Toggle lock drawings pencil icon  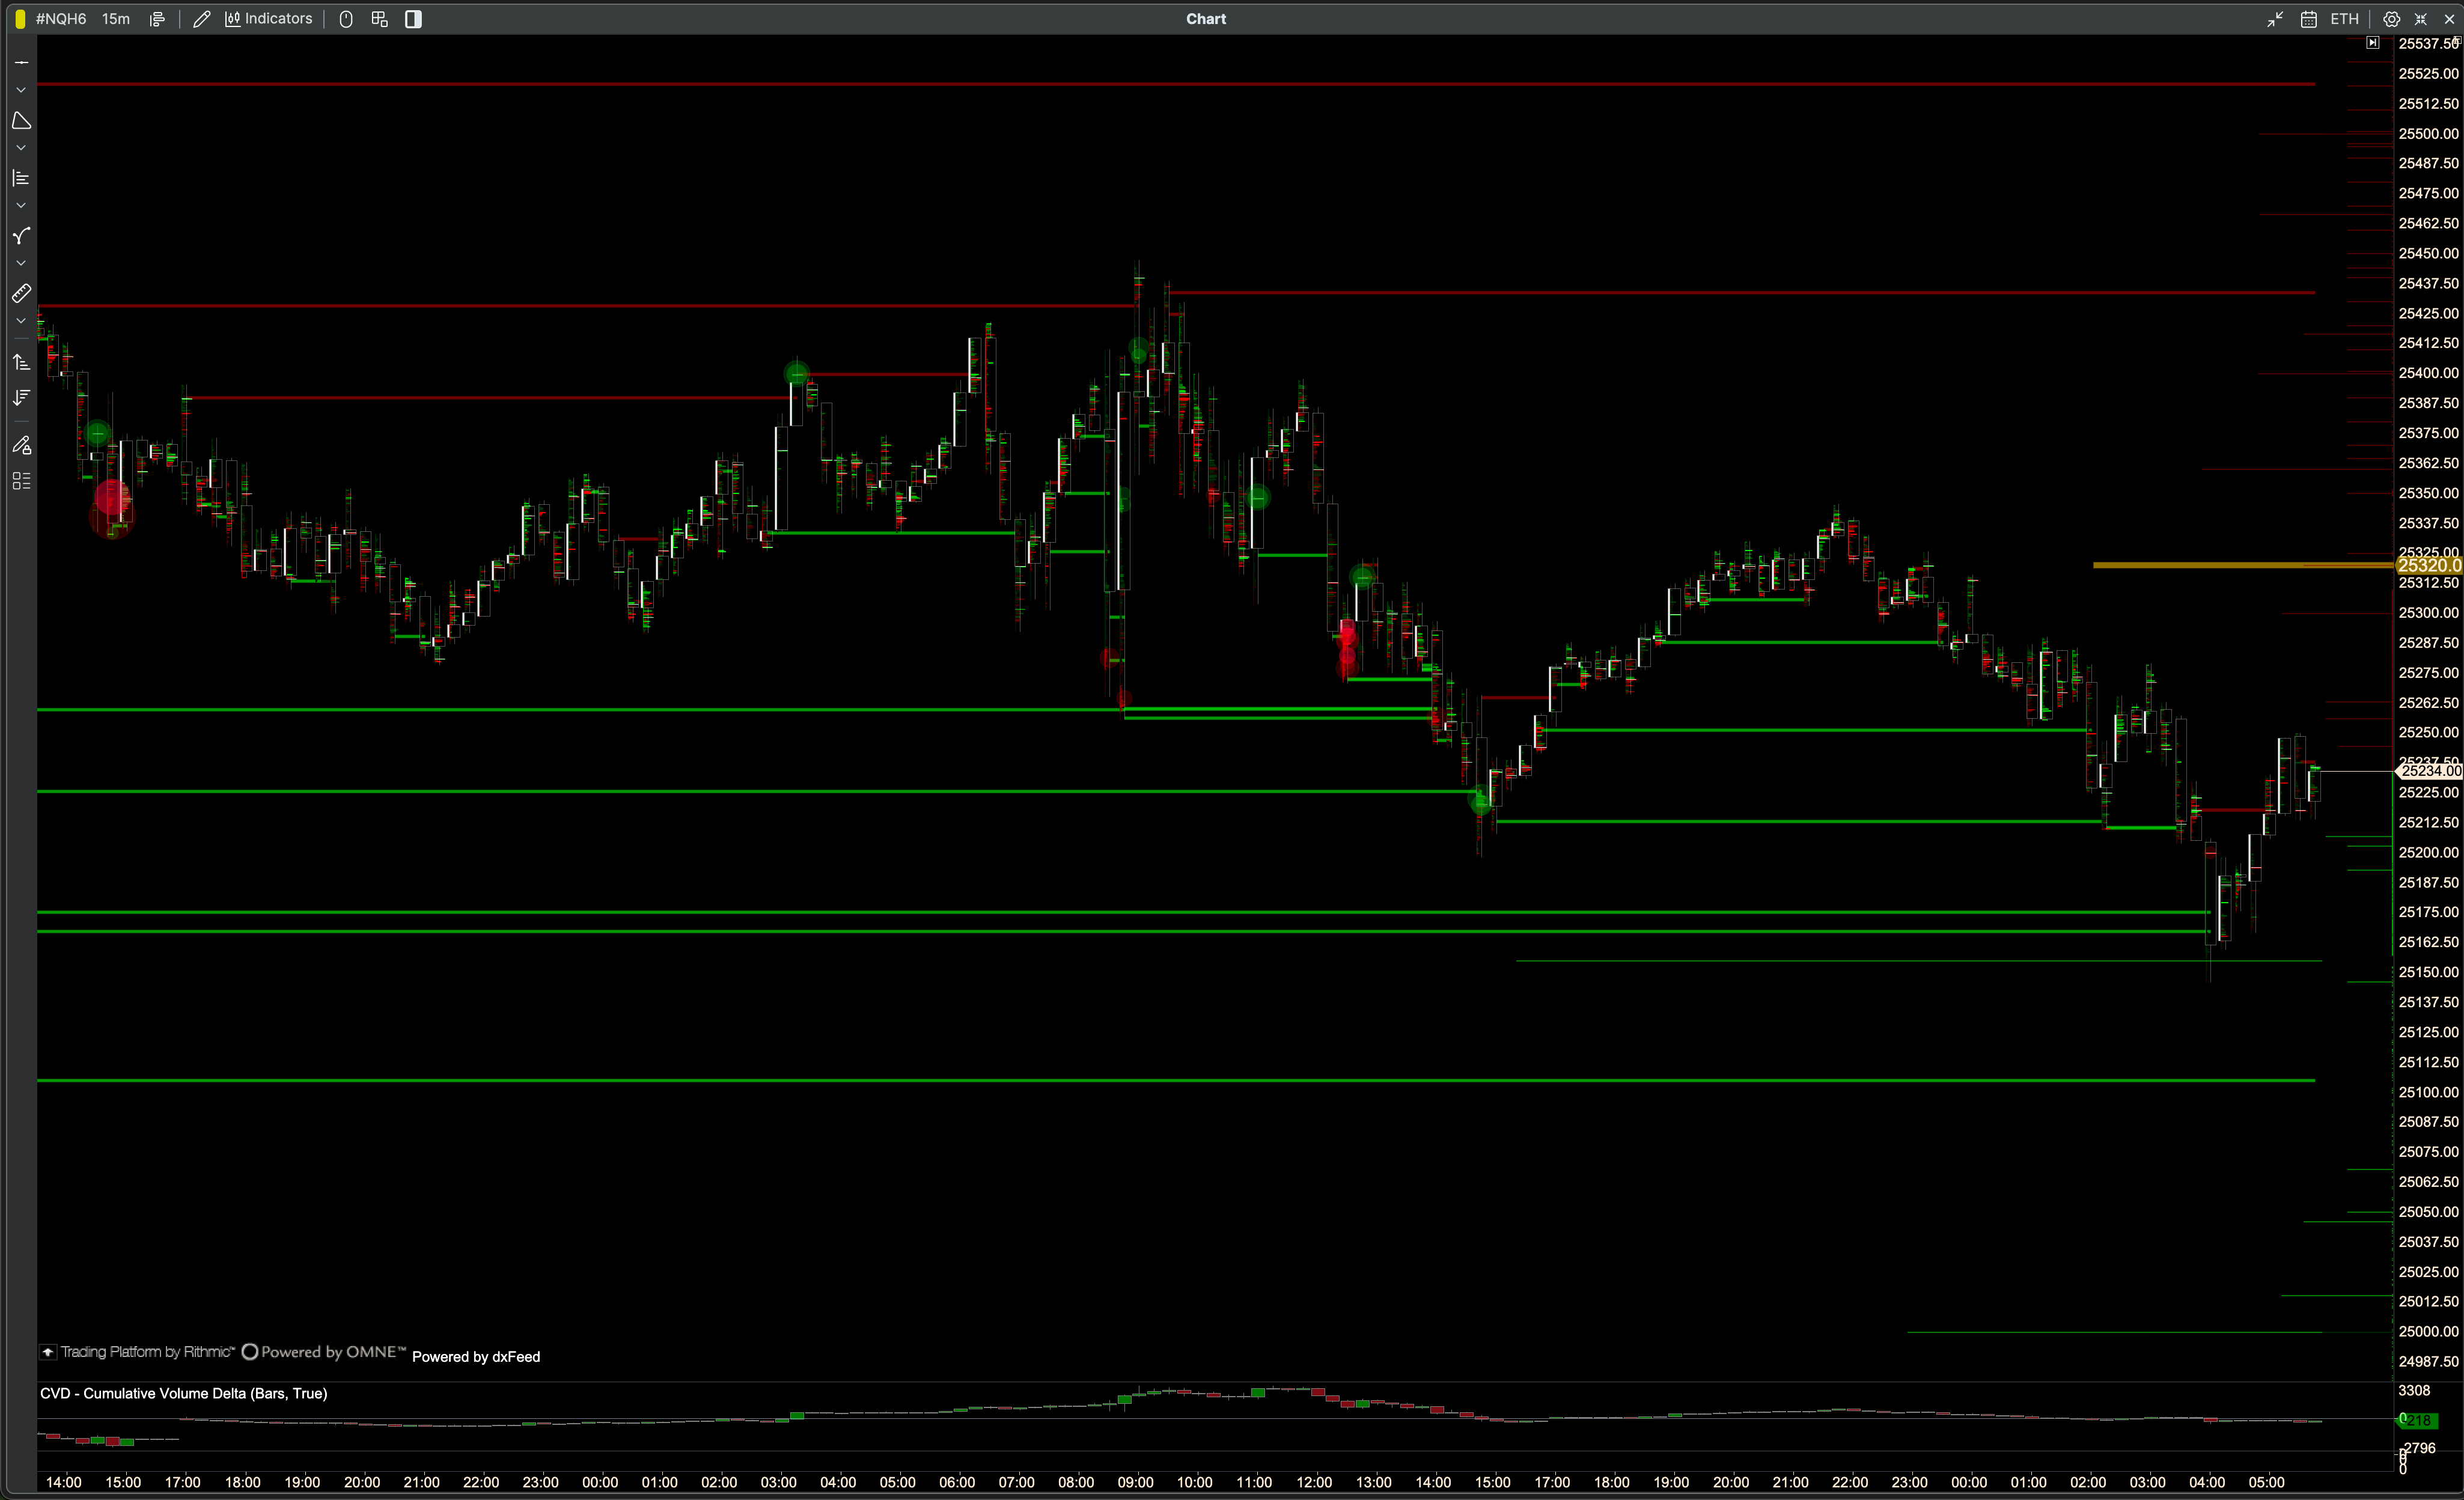click(x=21, y=445)
